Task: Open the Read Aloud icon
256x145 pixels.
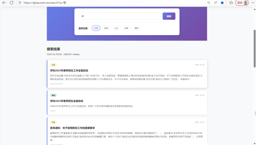Action: (x=215, y=3)
